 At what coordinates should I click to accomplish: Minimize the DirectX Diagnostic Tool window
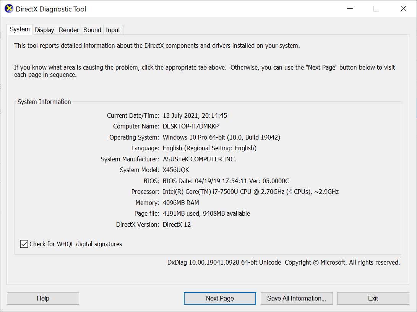click(349, 9)
